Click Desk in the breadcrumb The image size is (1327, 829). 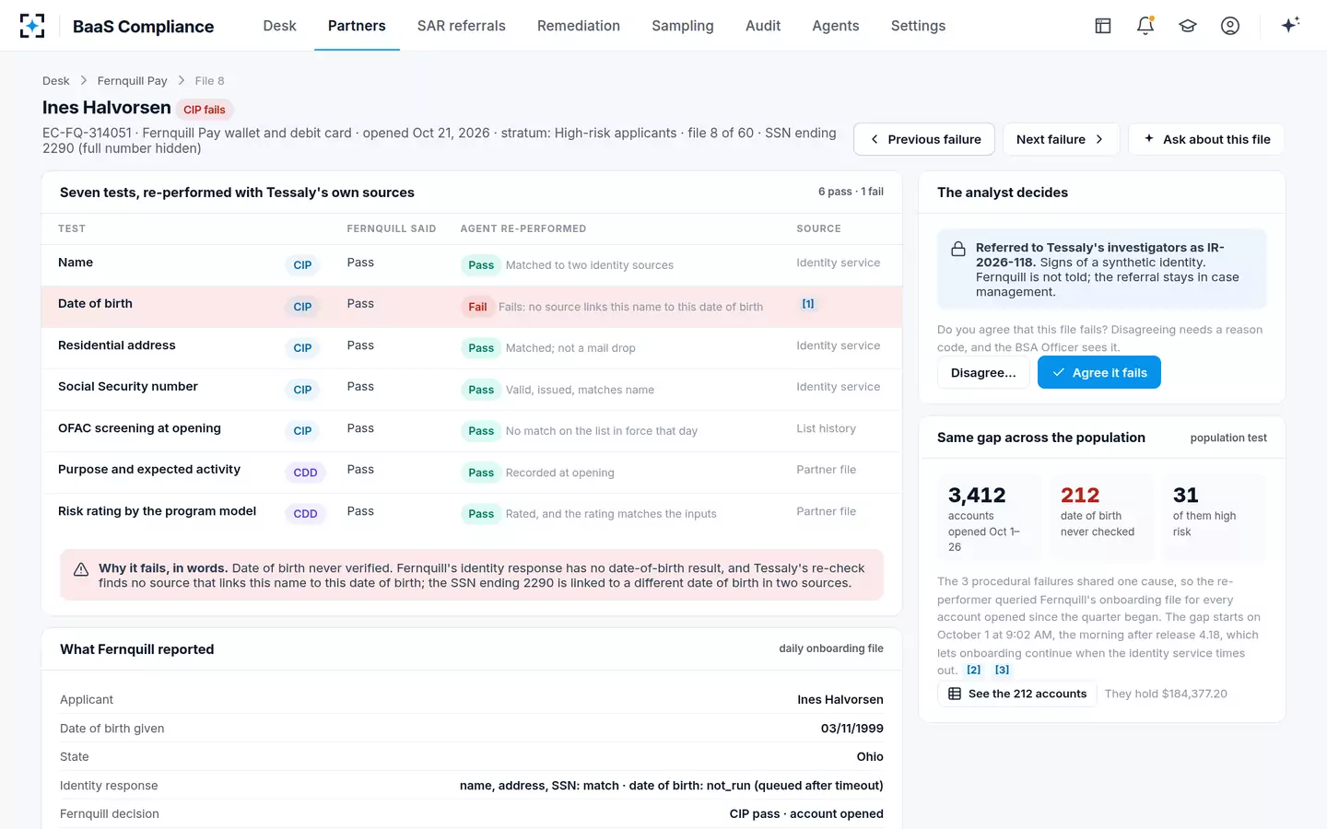point(55,81)
